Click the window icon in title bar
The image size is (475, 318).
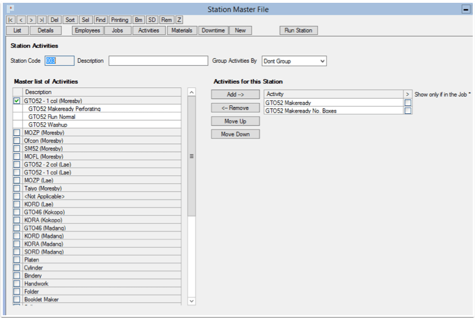pos(11,9)
